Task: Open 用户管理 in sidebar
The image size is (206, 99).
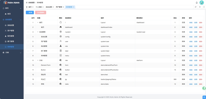Action: click(12, 31)
